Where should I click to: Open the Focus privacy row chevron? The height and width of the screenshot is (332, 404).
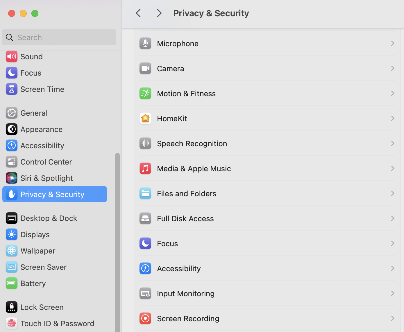[392, 244]
